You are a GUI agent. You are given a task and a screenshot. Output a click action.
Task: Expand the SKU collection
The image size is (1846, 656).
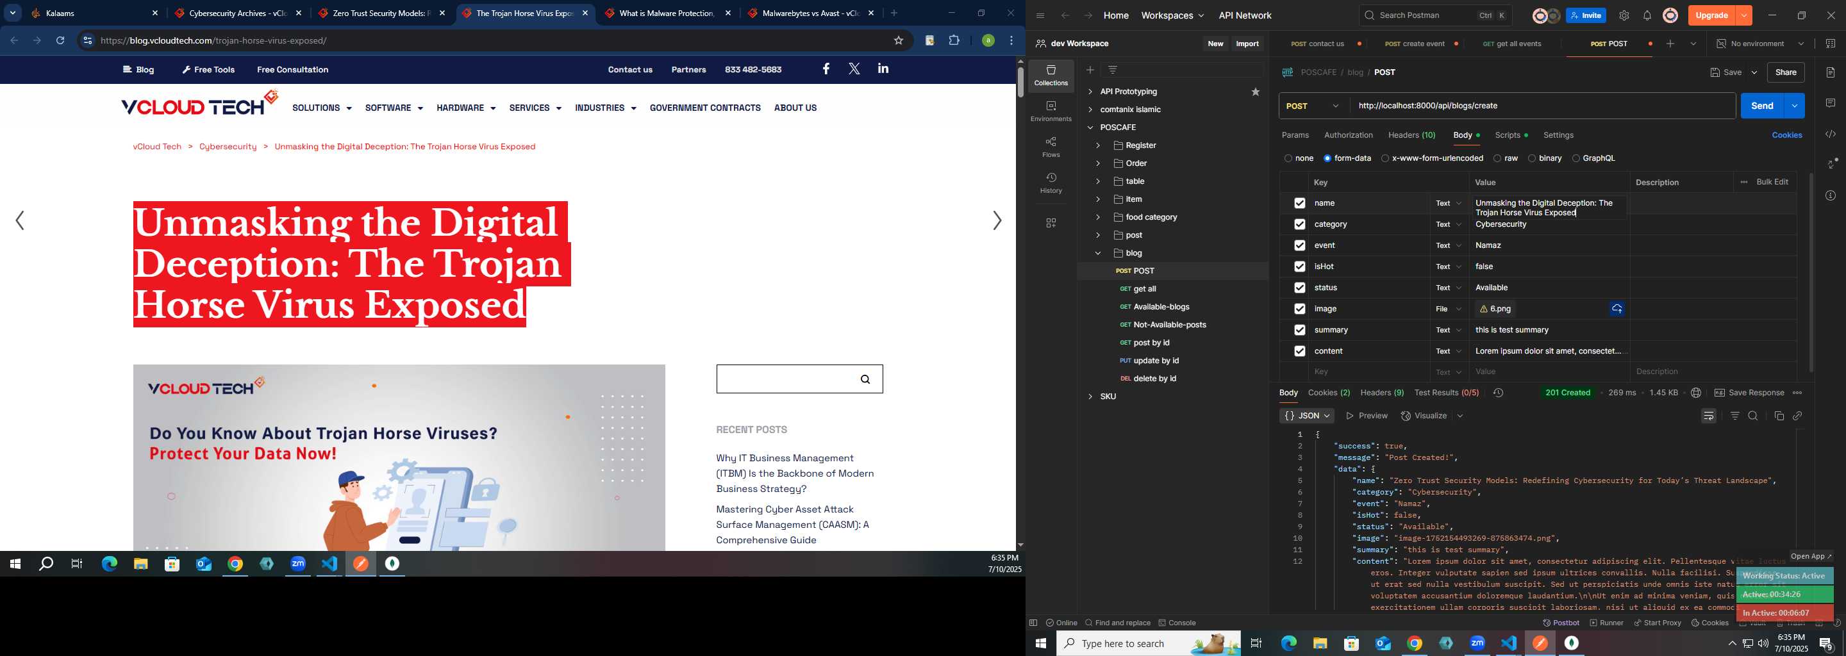[x=1090, y=397]
